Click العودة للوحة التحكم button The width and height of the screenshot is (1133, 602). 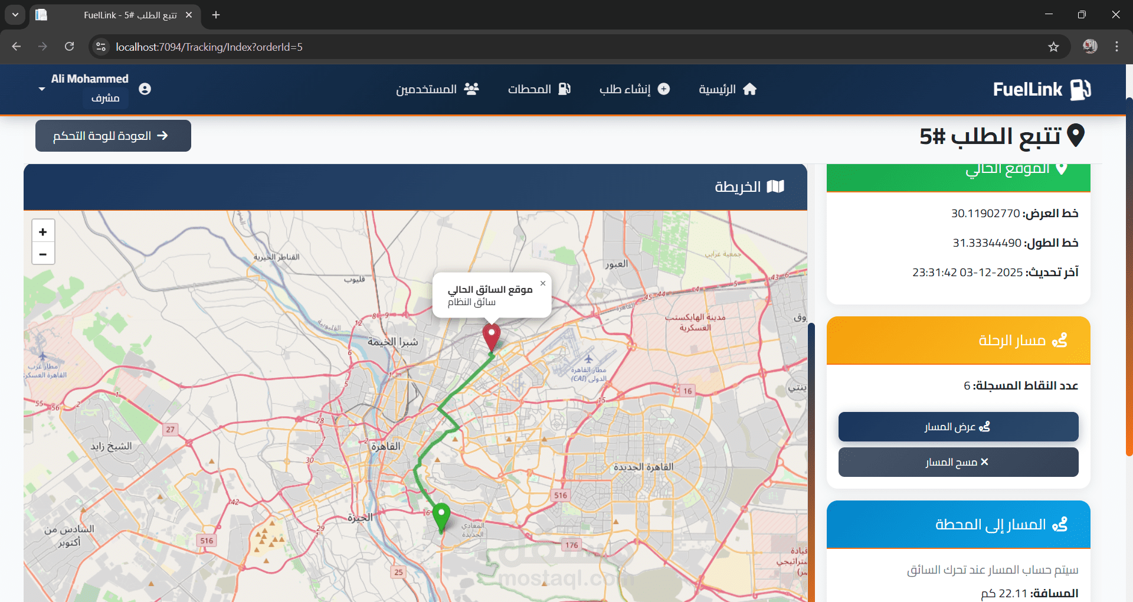[113, 136]
